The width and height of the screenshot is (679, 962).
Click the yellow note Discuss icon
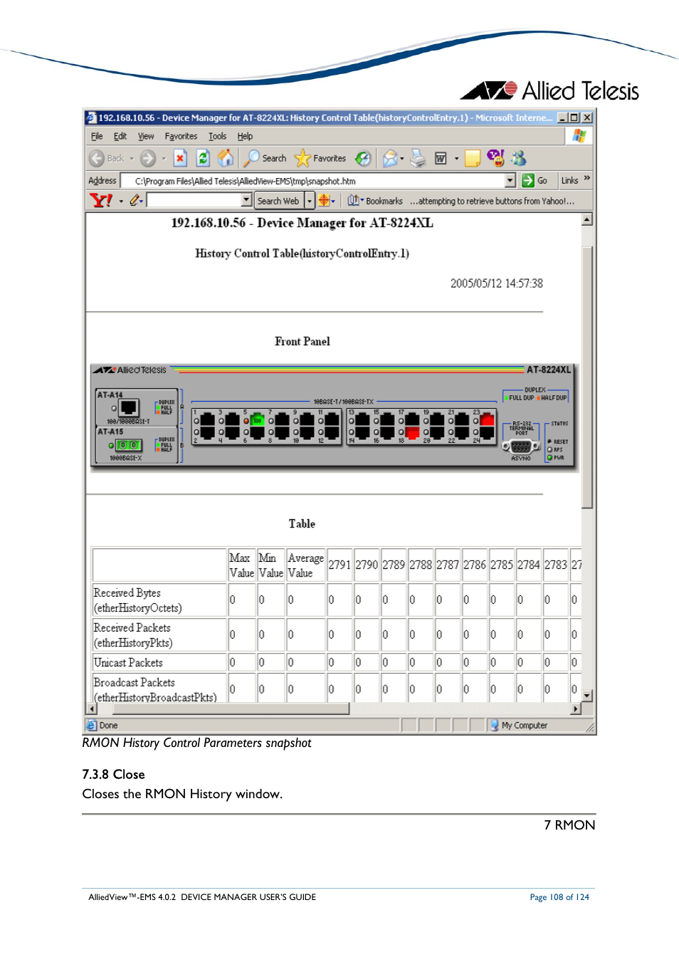(x=473, y=159)
